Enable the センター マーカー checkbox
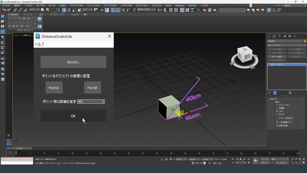Viewport: 307px width, 173px height. tap(277, 105)
